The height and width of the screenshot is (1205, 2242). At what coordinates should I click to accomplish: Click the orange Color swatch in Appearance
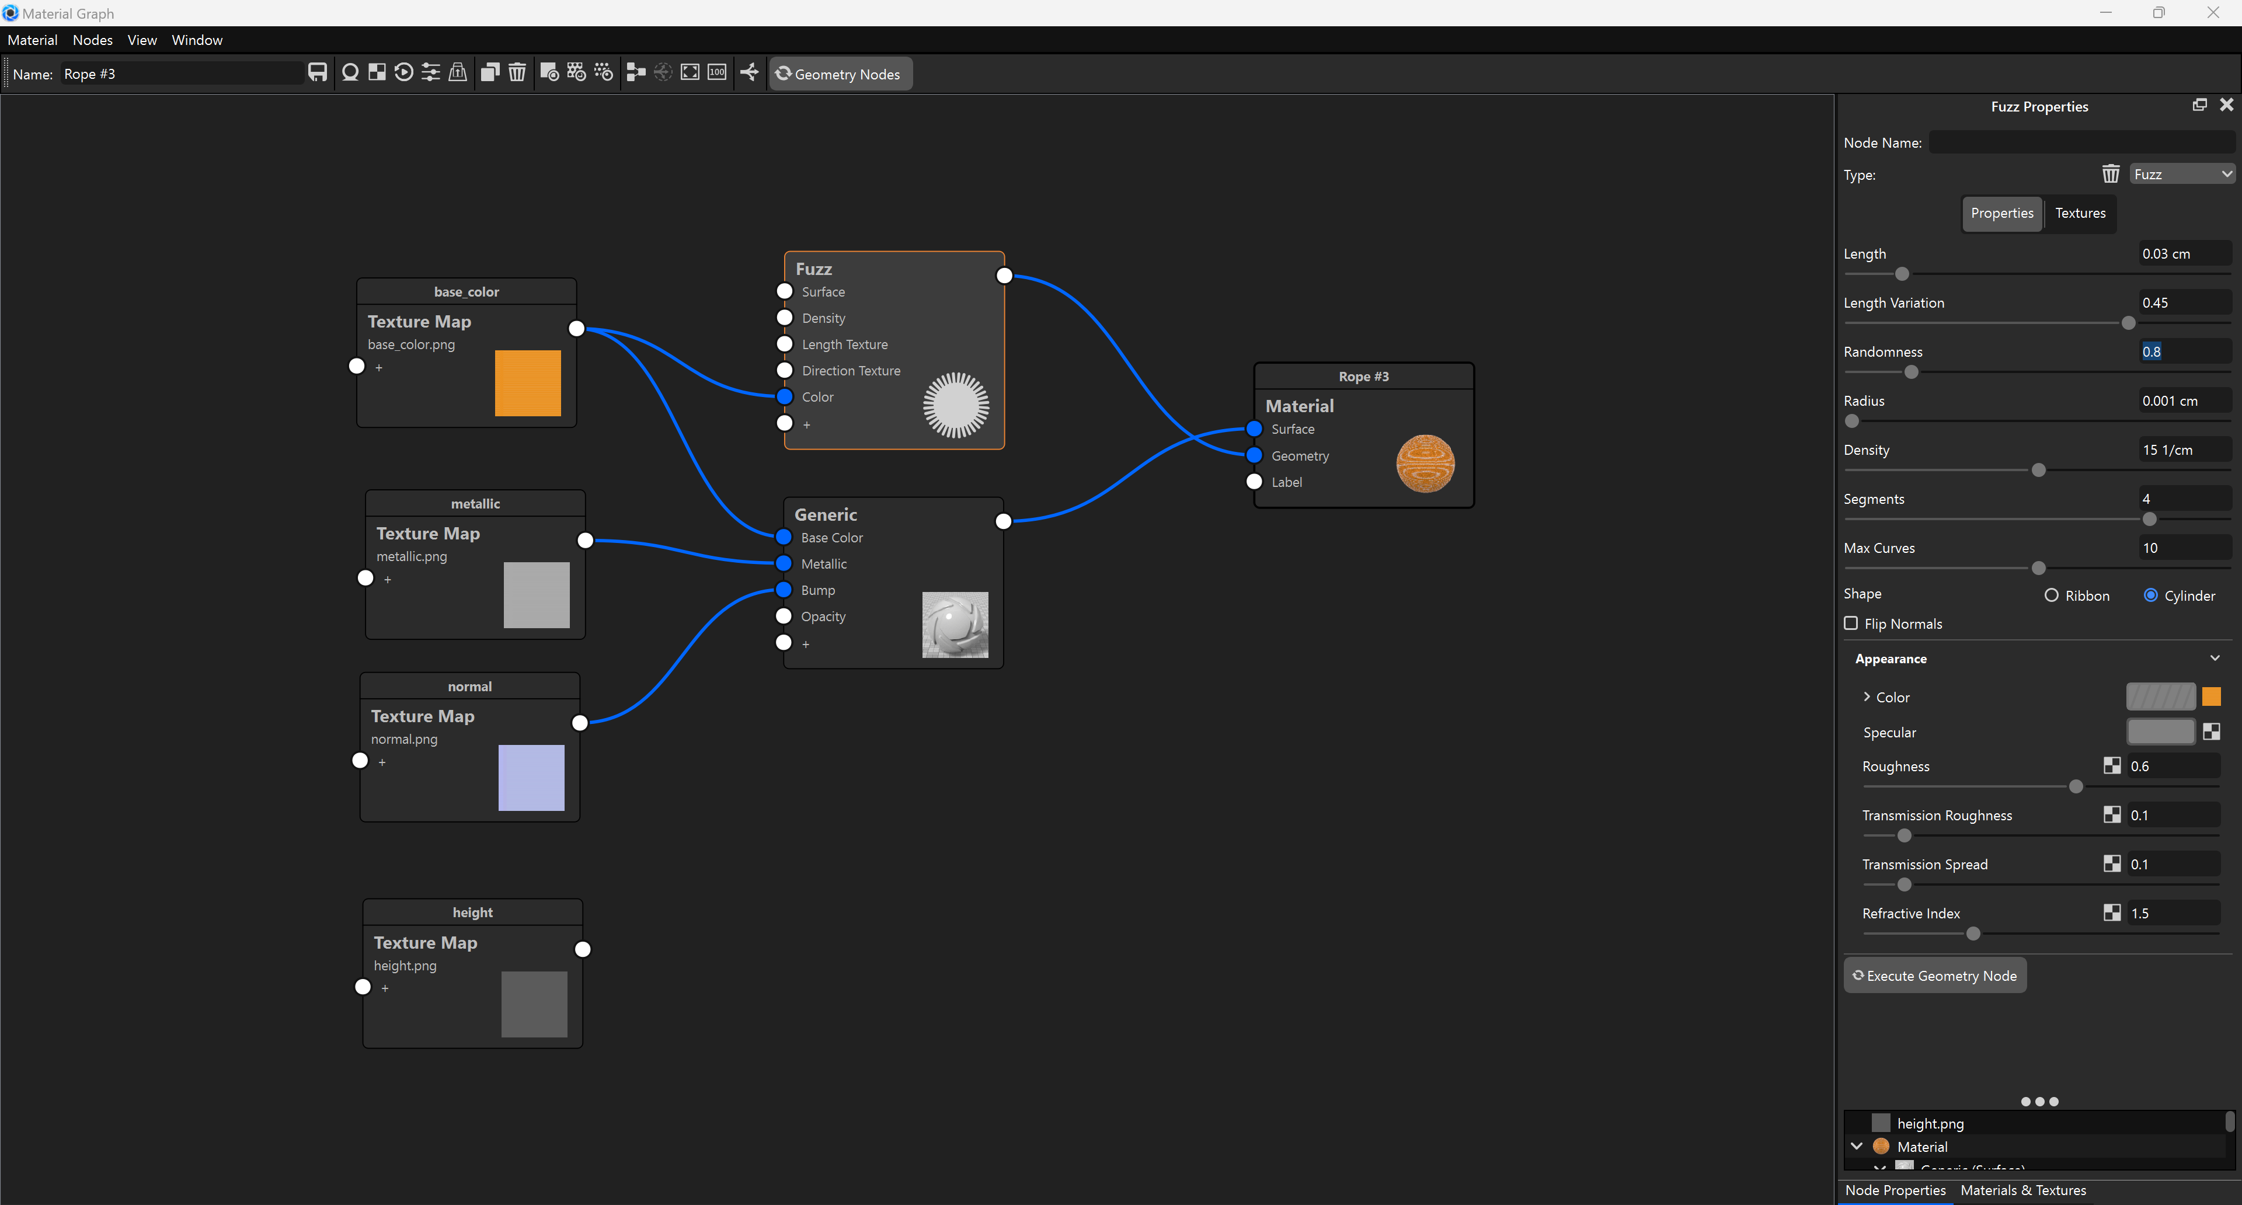[2210, 697]
